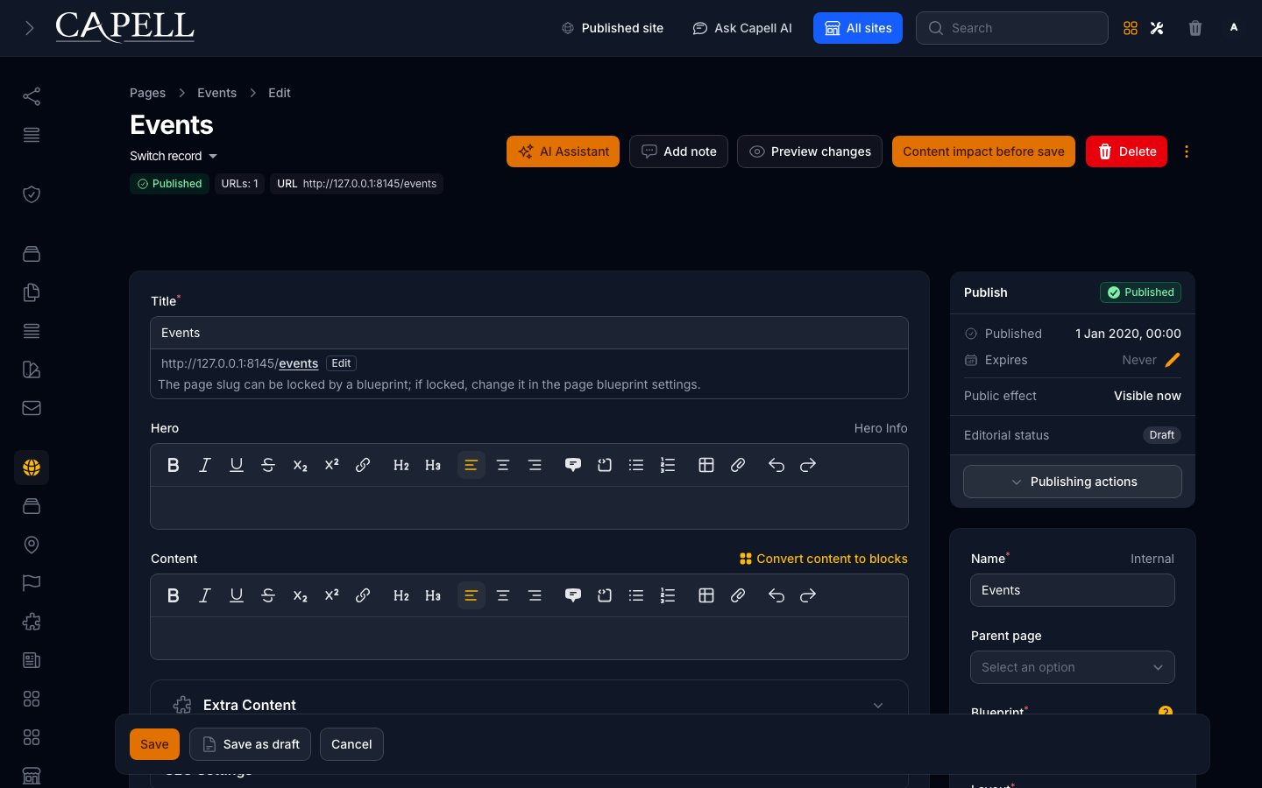Viewport: 1262px width, 788px height.
Task: Center align text in the Hero editor
Action: pos(503,465)
